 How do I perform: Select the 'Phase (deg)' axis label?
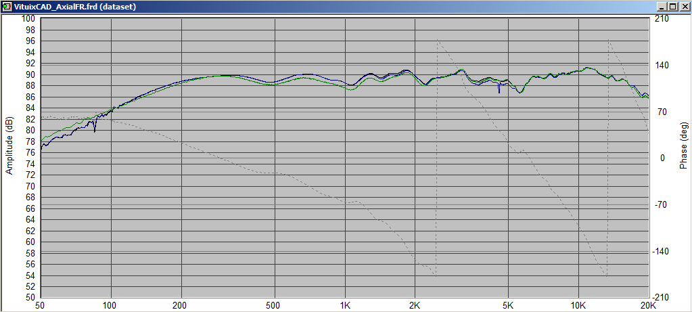coord(683,146)
